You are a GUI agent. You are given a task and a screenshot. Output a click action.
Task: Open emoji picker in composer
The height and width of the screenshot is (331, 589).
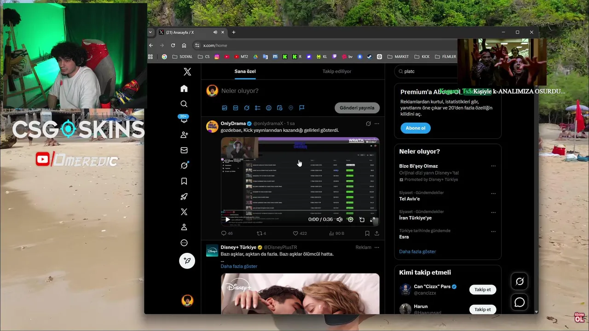click(x=269, y=108)
